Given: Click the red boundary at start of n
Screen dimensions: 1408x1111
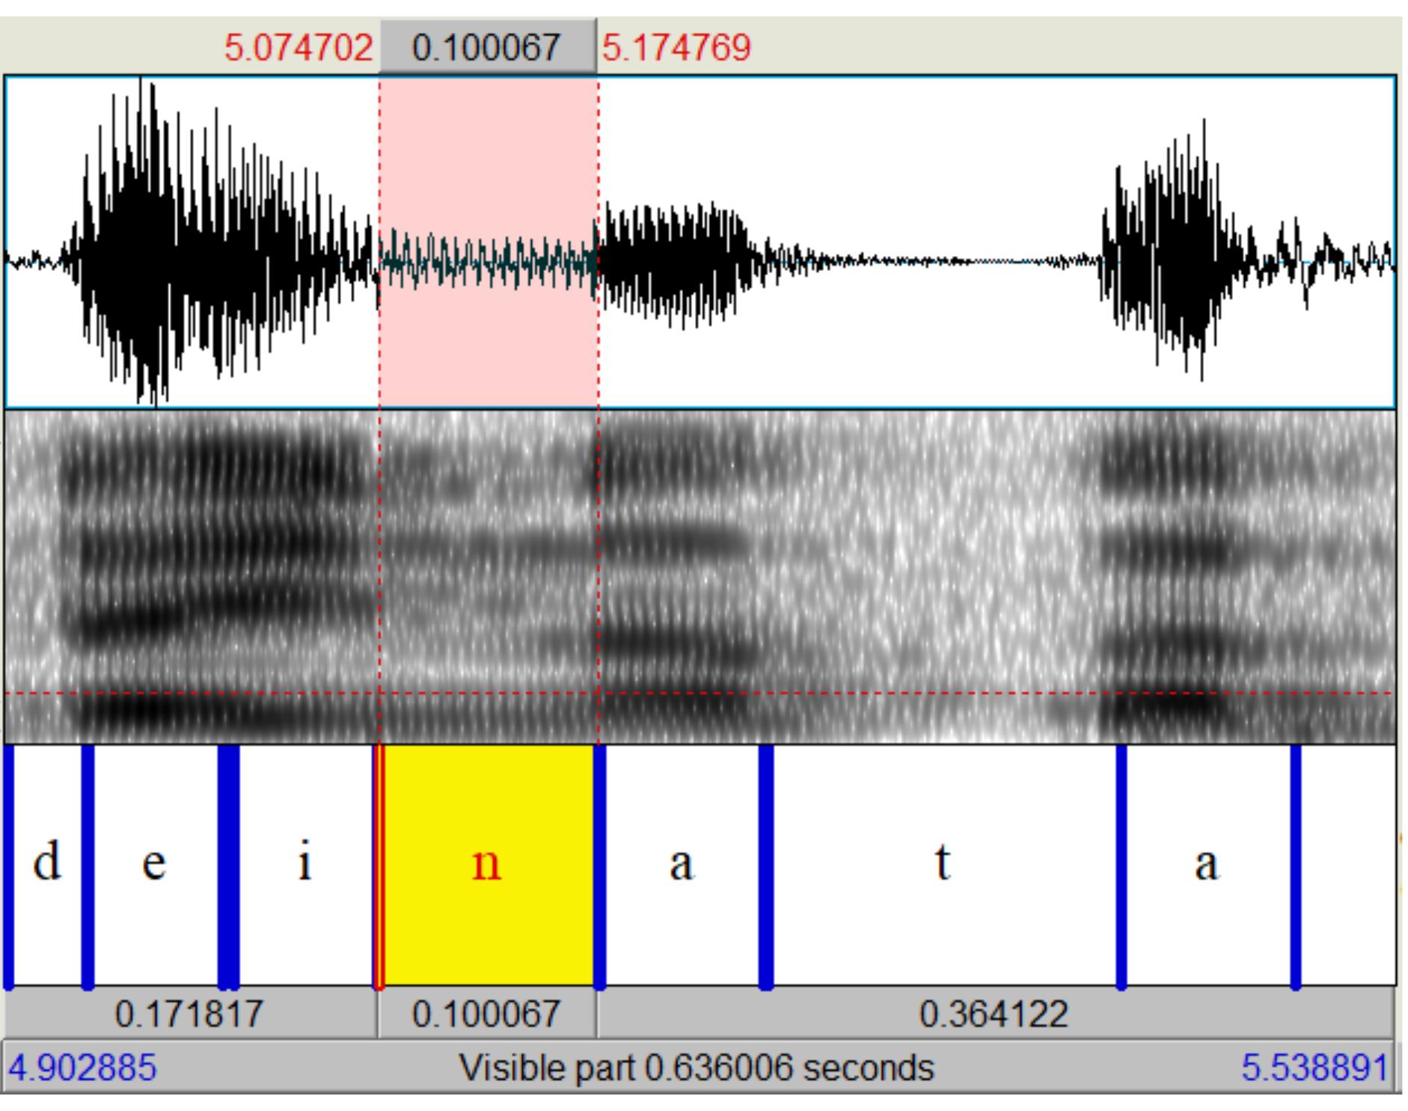Looking at the screenshot, I should click(x=379, y=865).
